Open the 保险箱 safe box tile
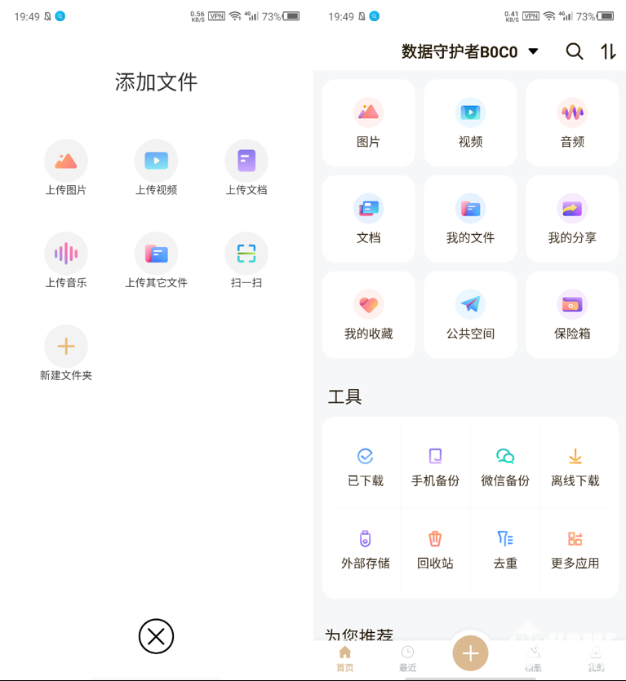 pyautogui.click(x=572, y=315)
